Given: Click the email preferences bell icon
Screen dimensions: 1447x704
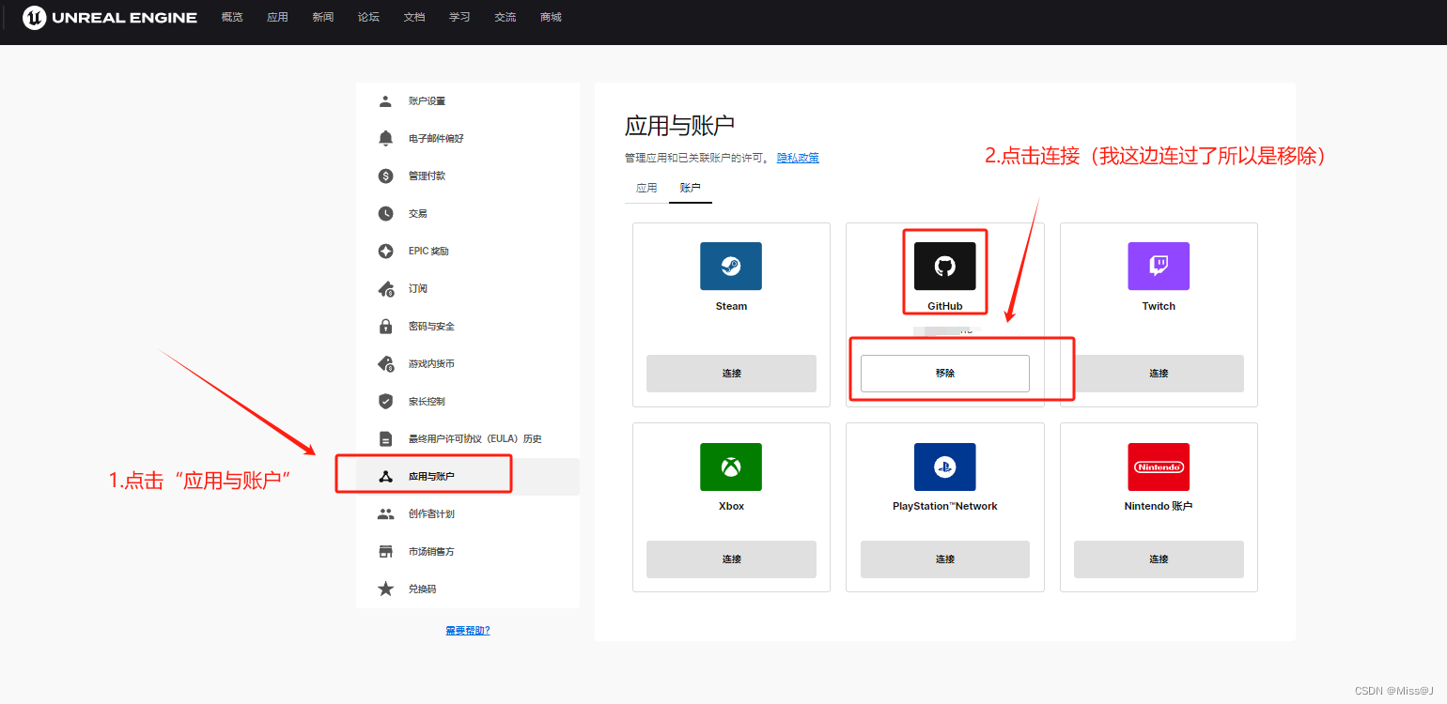Looking at the screenshot, I should pyautogui.click(x=385, y=138).
